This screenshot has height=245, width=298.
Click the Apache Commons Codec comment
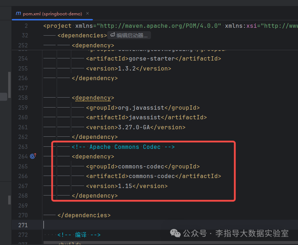123,147
